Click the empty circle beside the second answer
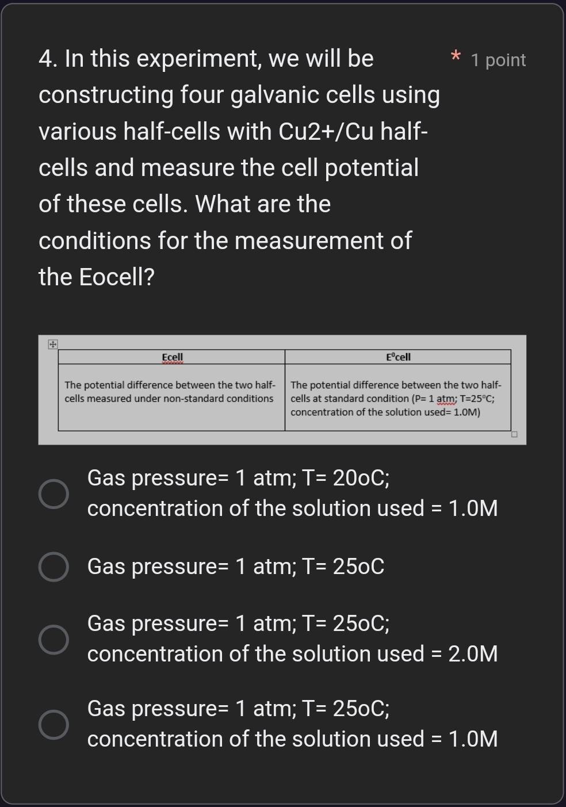566x807 pixels. [x=53, y=568]
